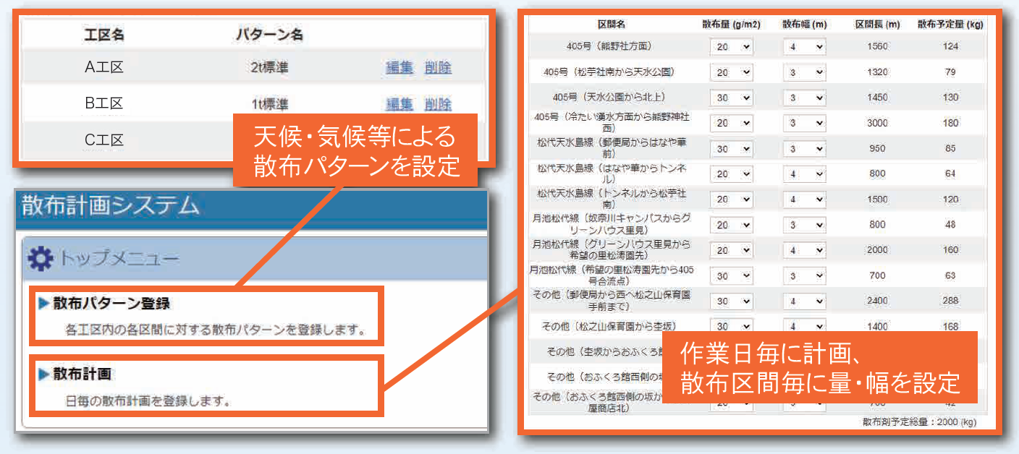Open 散布幅 dropdown for 405号（松芋社南から天水公園）
Image resolution: width=1019 pixels, height=454 pixels.
pyautogui.click(x=804, y=72)
